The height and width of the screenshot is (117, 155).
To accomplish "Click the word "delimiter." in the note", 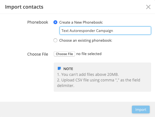I will pos(66,86).
